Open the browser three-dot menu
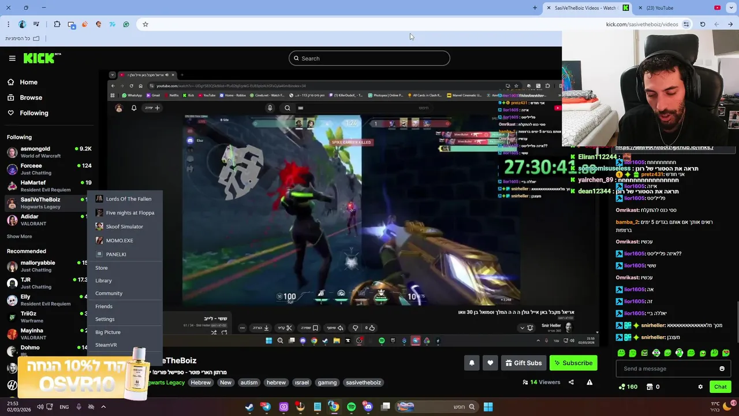Screen dimensions: 739x416 point(8,24)
